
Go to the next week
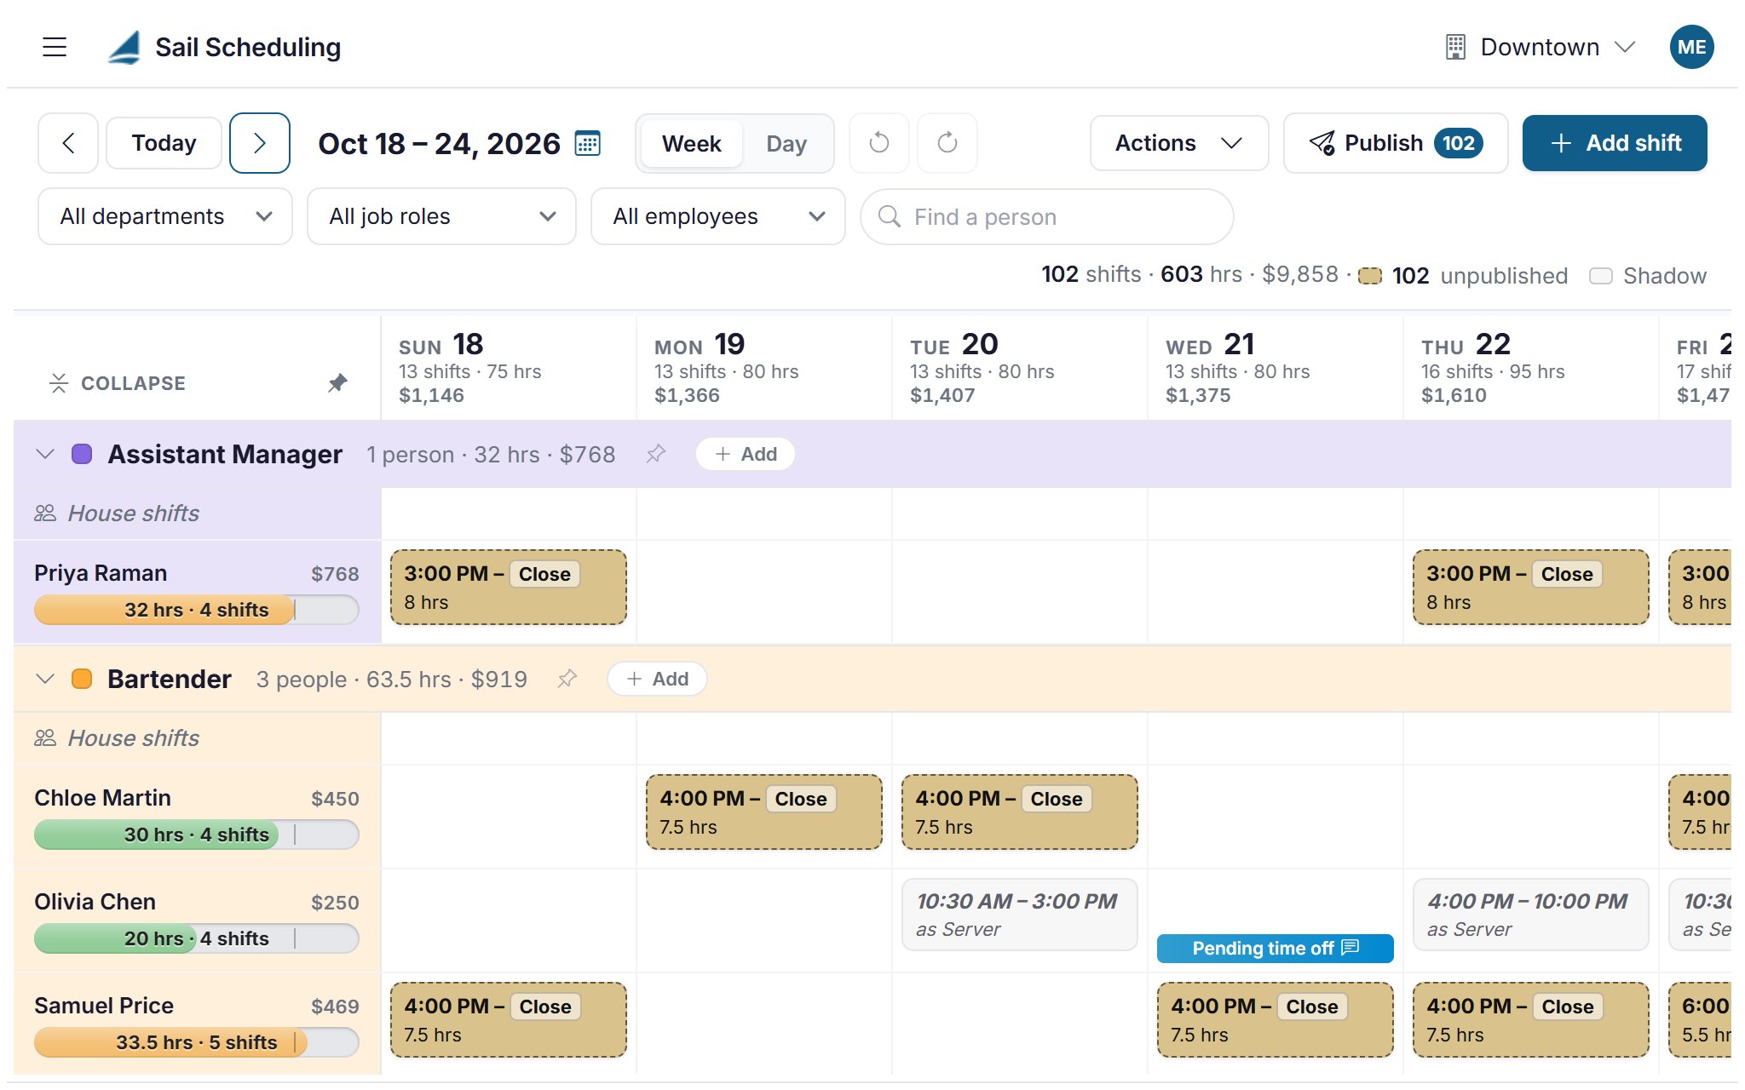[260, 143]
